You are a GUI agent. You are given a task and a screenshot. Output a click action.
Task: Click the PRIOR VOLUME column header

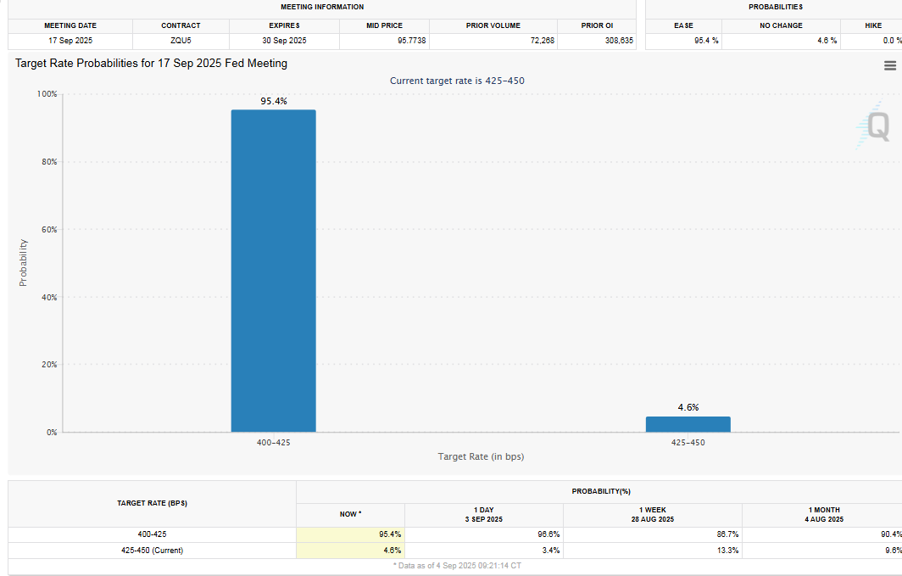pos(493,25)
